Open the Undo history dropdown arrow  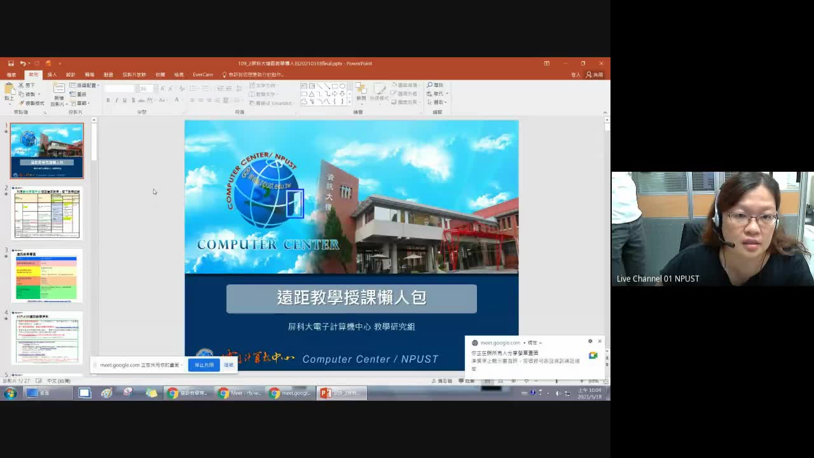[30, 64]
